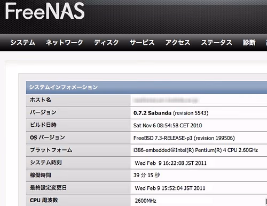Open the アクセス menu
This screenshot has width=267, height=206.
point(178,42)
